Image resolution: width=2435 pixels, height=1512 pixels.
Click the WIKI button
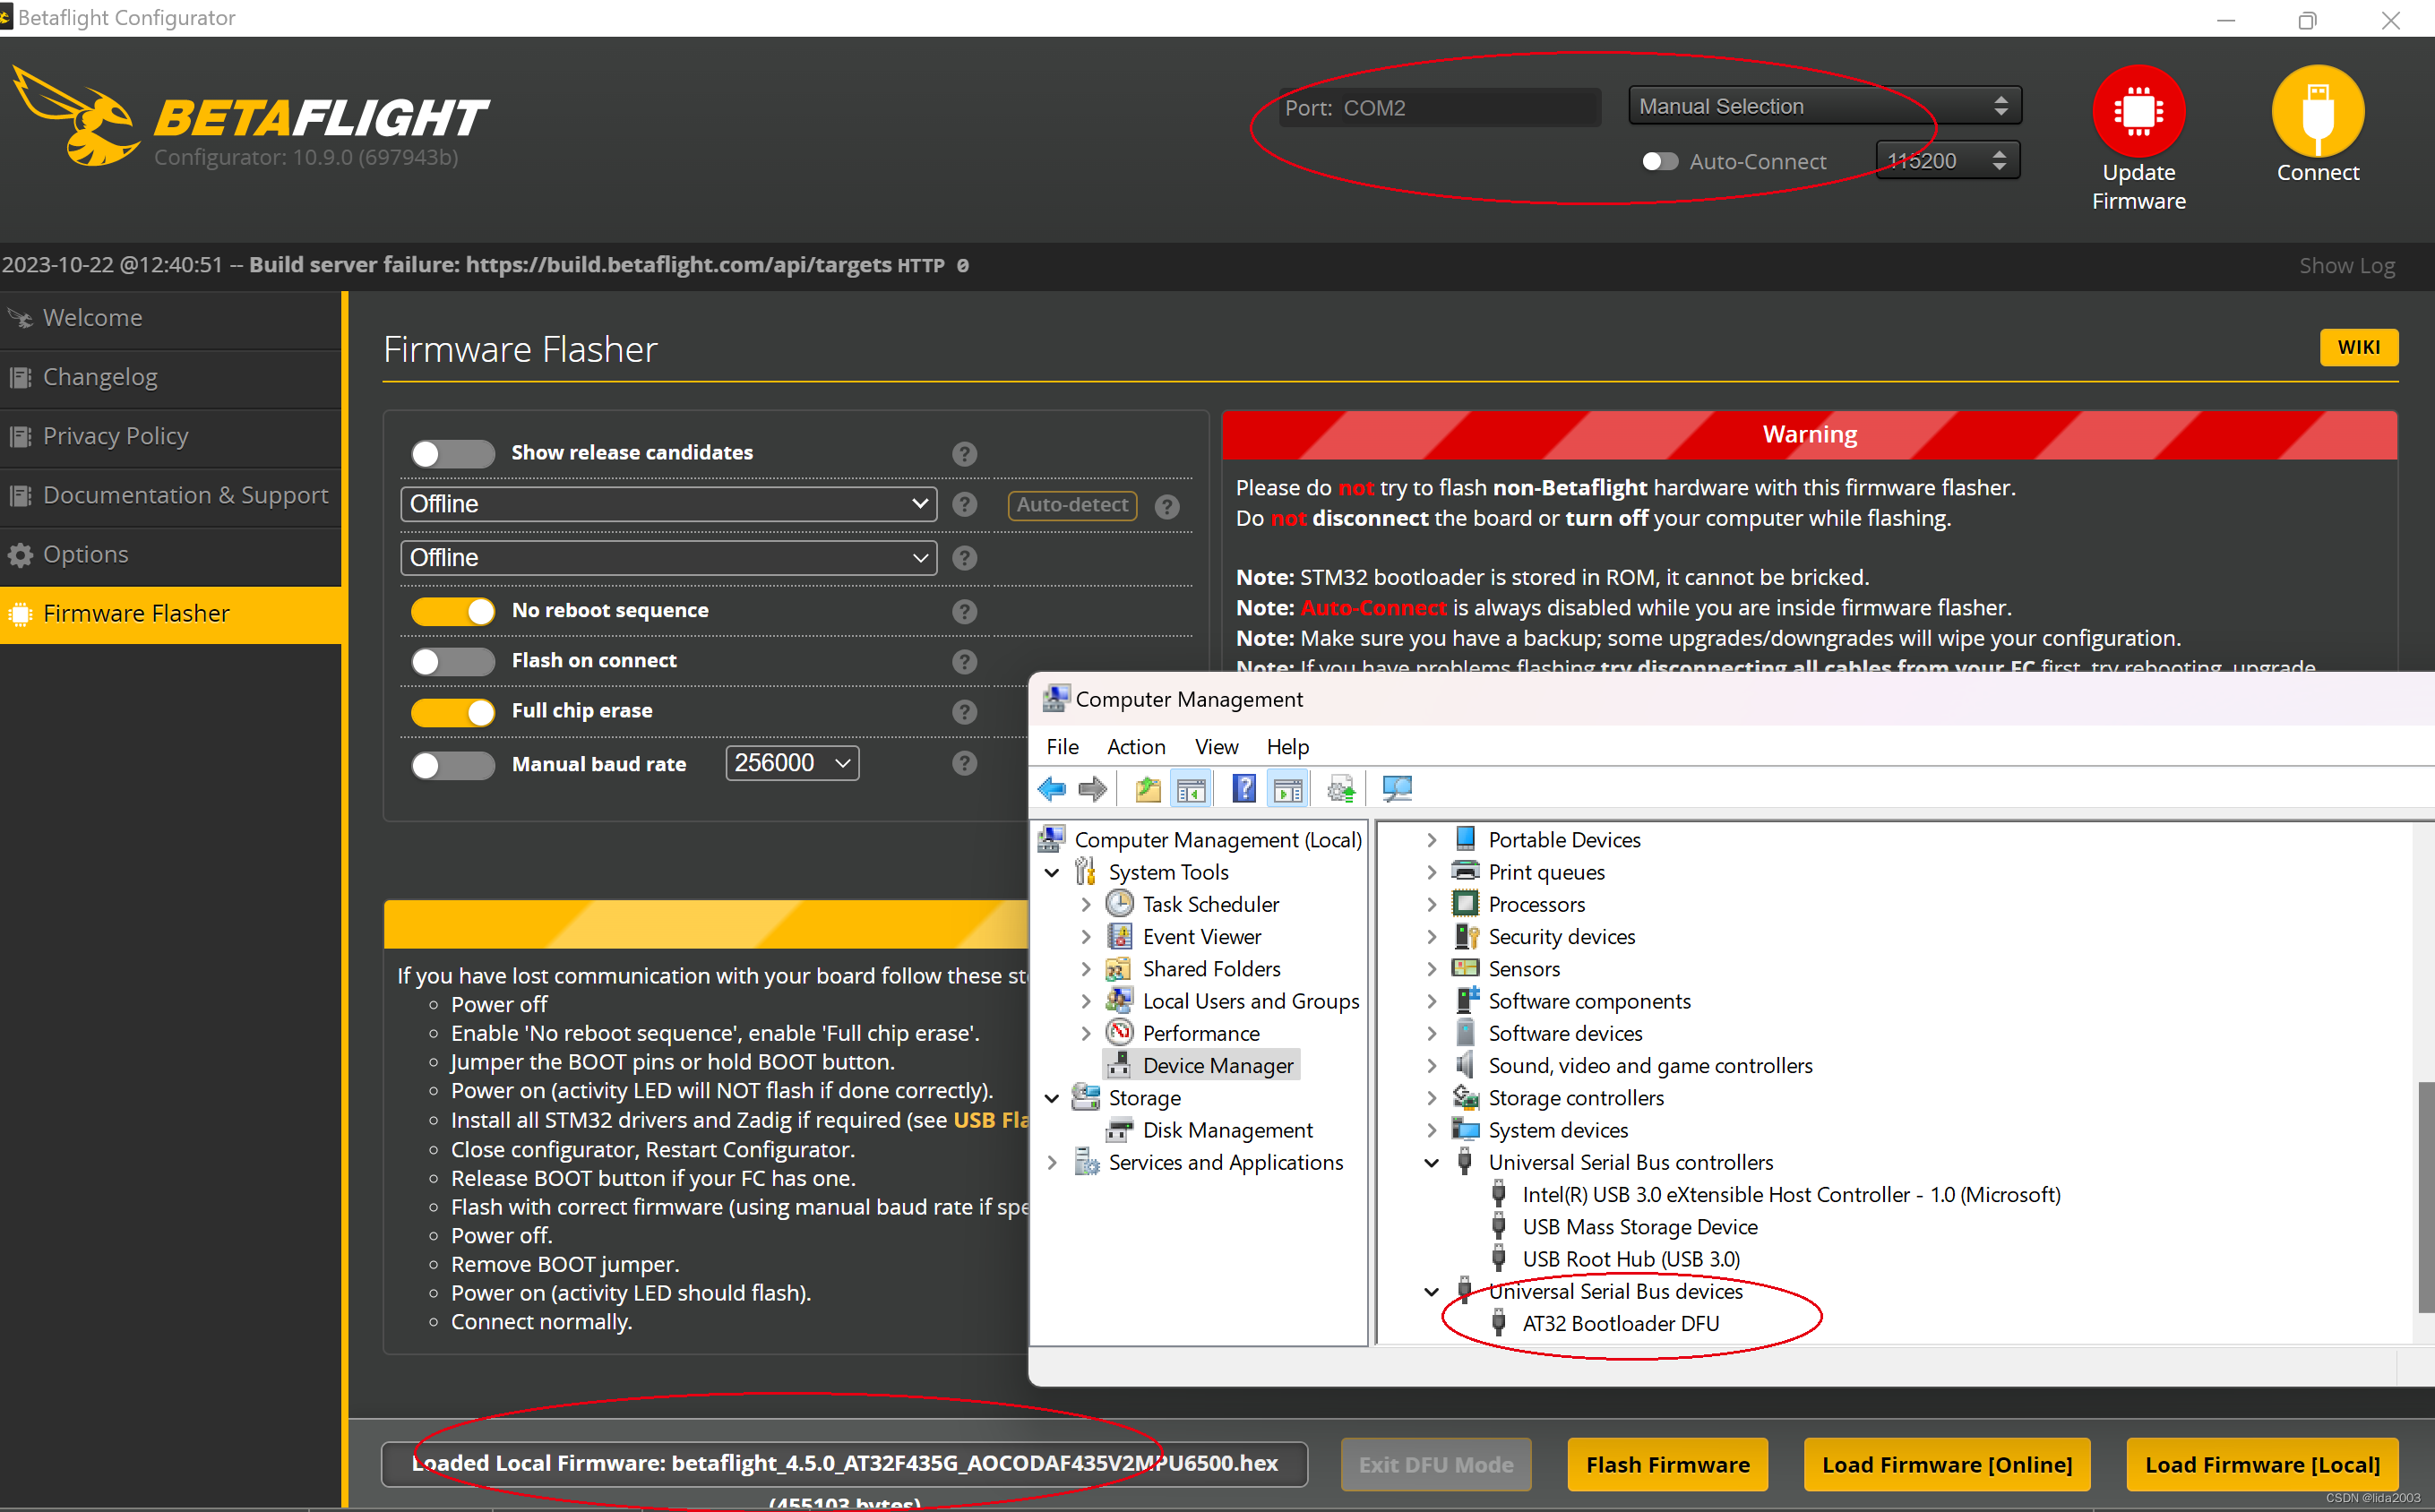click(x=2358, y=348)
